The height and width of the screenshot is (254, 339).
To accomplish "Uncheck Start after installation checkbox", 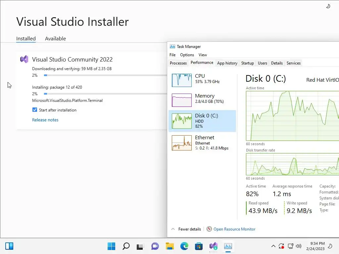I will point(34,110).
